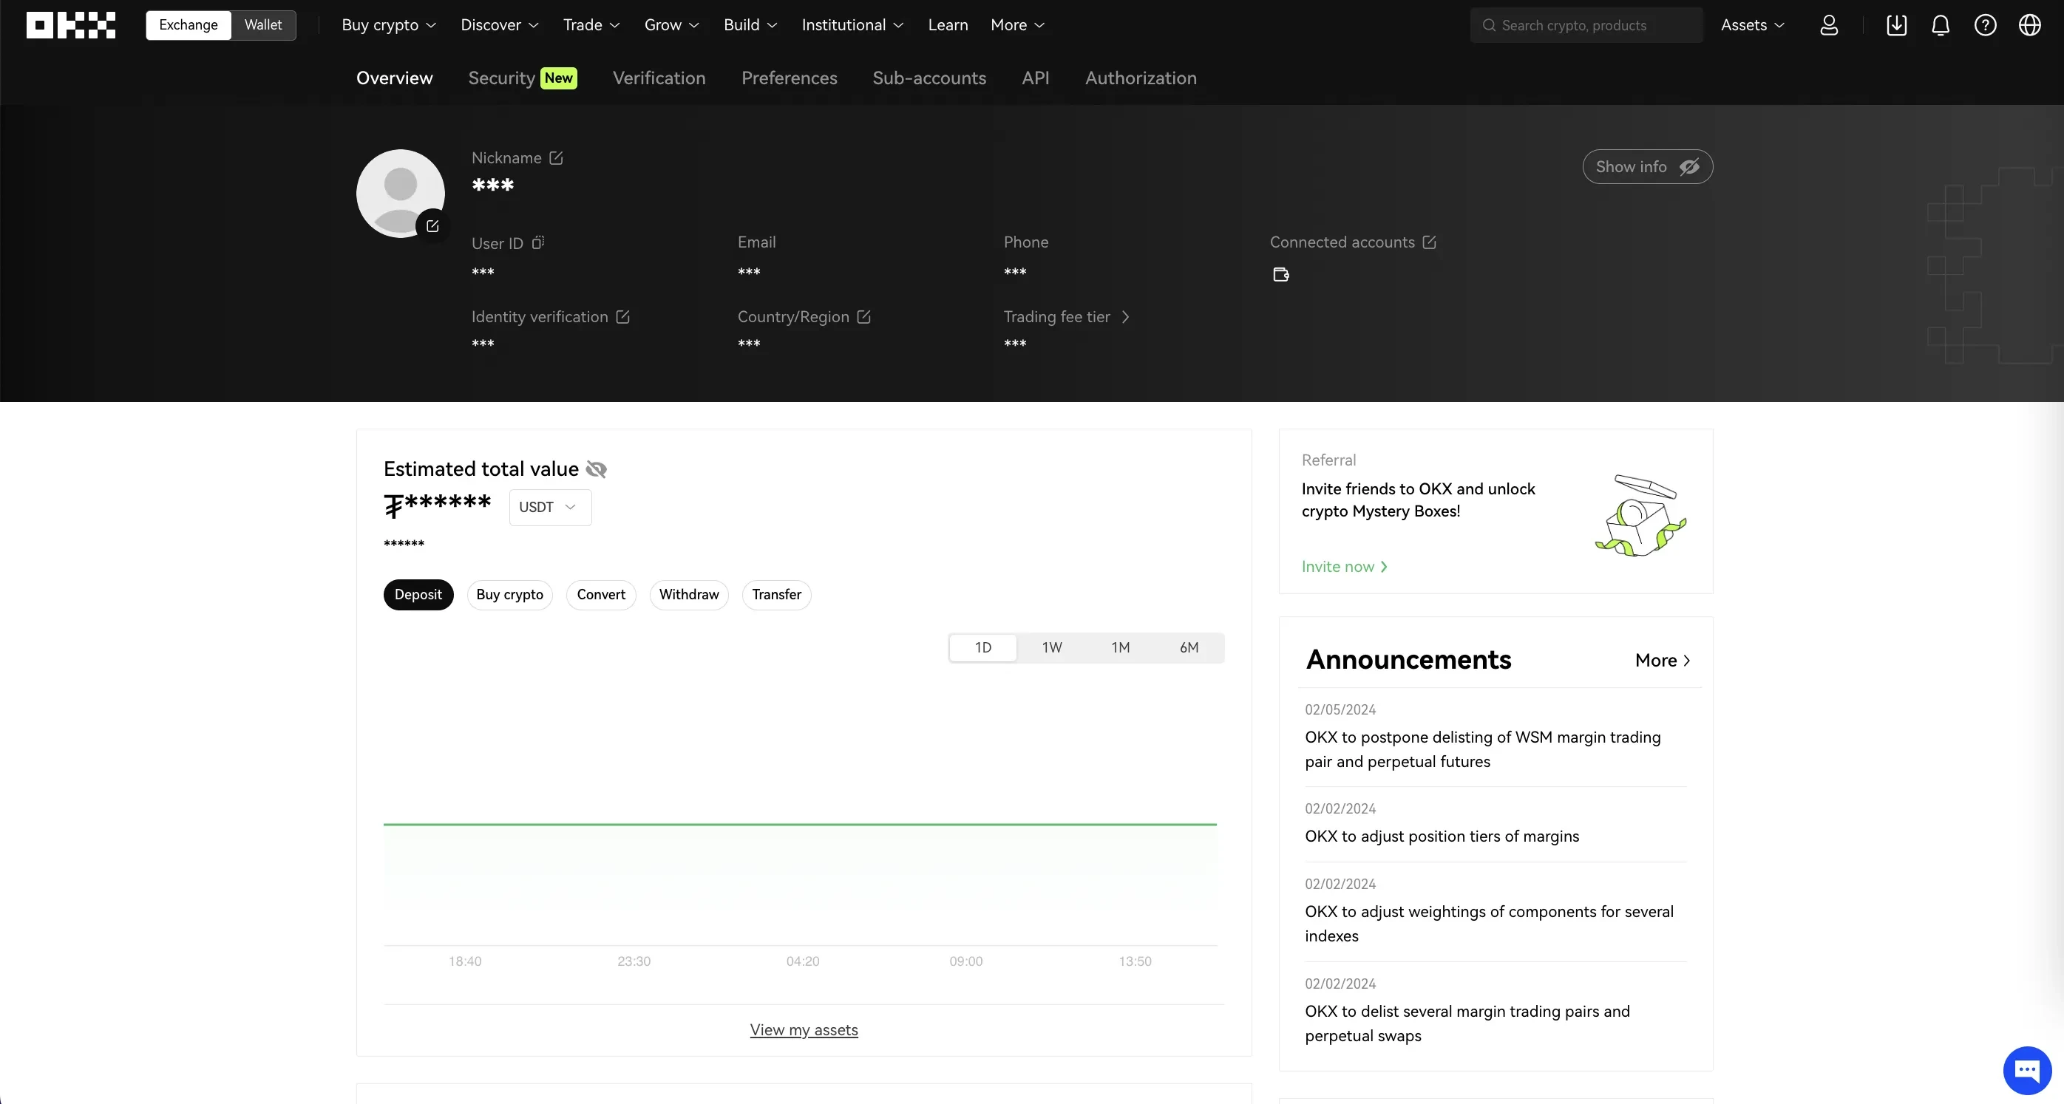
Task: Open the Preferences tab
Action: tap(789, 78)
